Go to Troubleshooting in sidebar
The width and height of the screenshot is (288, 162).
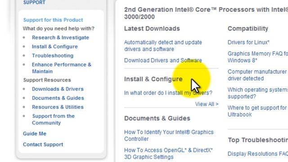(x=53, y=55)
